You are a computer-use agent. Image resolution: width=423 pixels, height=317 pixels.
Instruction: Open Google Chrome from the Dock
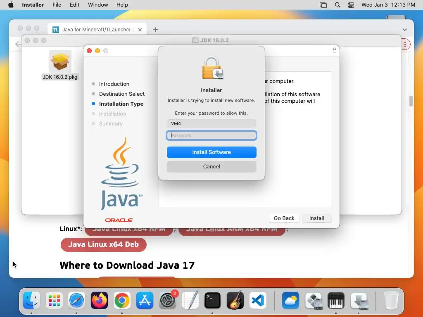(x=122, y=300)
